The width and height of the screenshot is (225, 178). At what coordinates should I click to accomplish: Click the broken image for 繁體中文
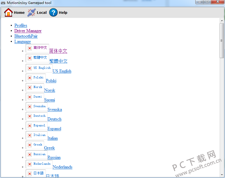(x=37, y=58)
